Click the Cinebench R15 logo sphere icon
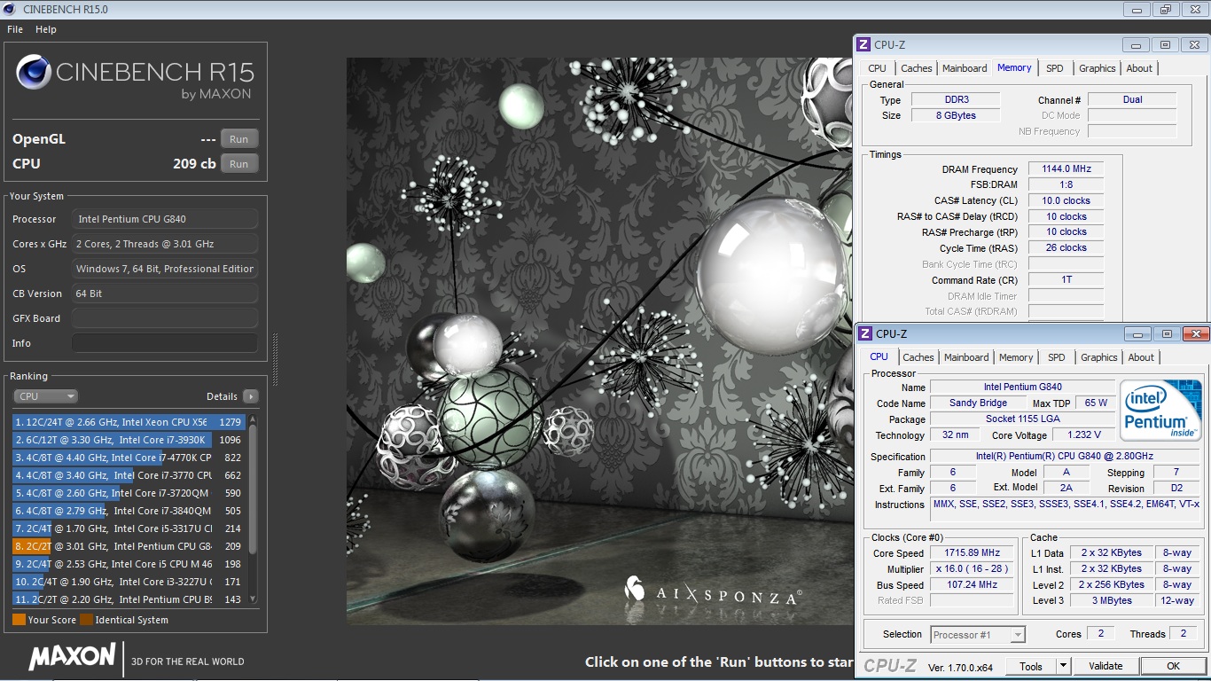 point(34,73)
